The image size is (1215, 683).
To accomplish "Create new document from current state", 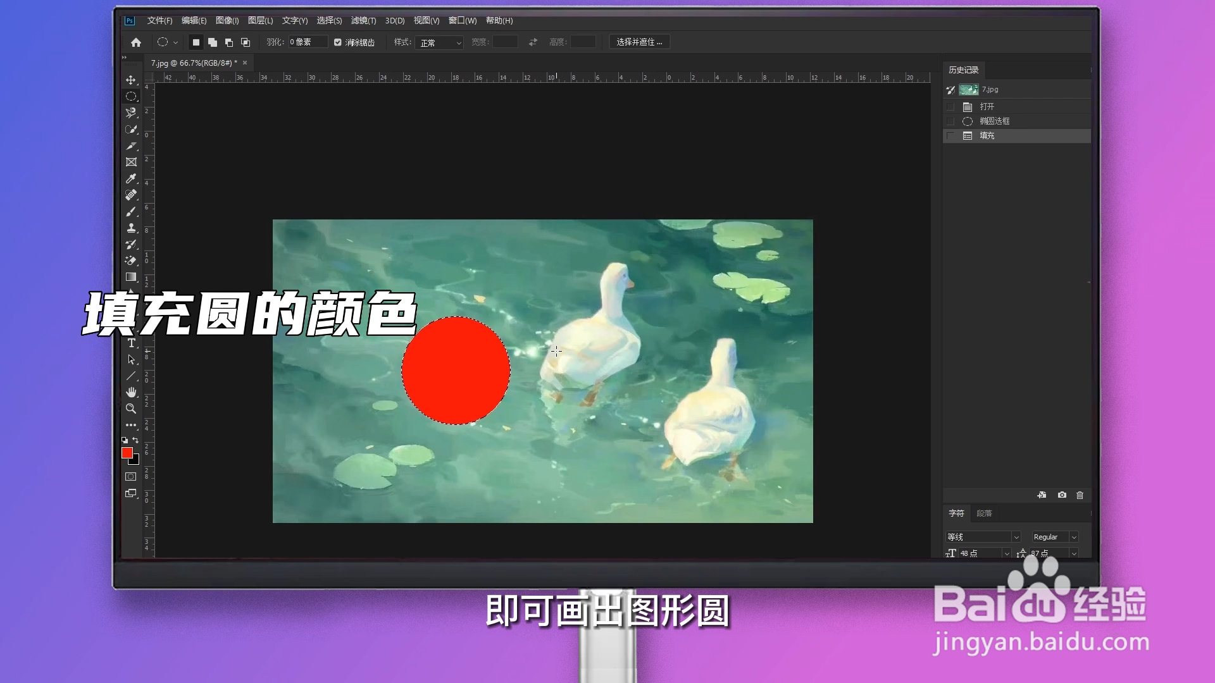I will [1042, 495].
